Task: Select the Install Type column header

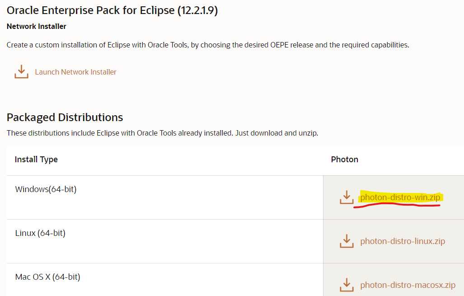Action: (36, 159)
